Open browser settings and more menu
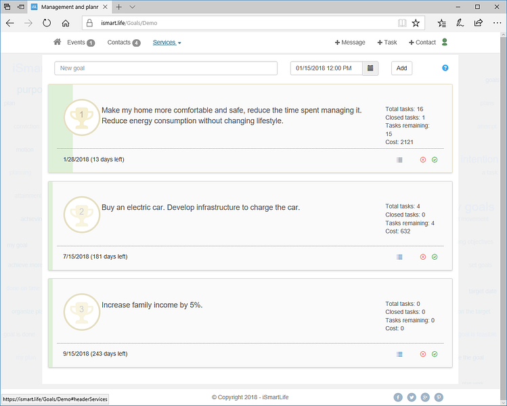This screenshot has height=406, width=507. point(497,23)
